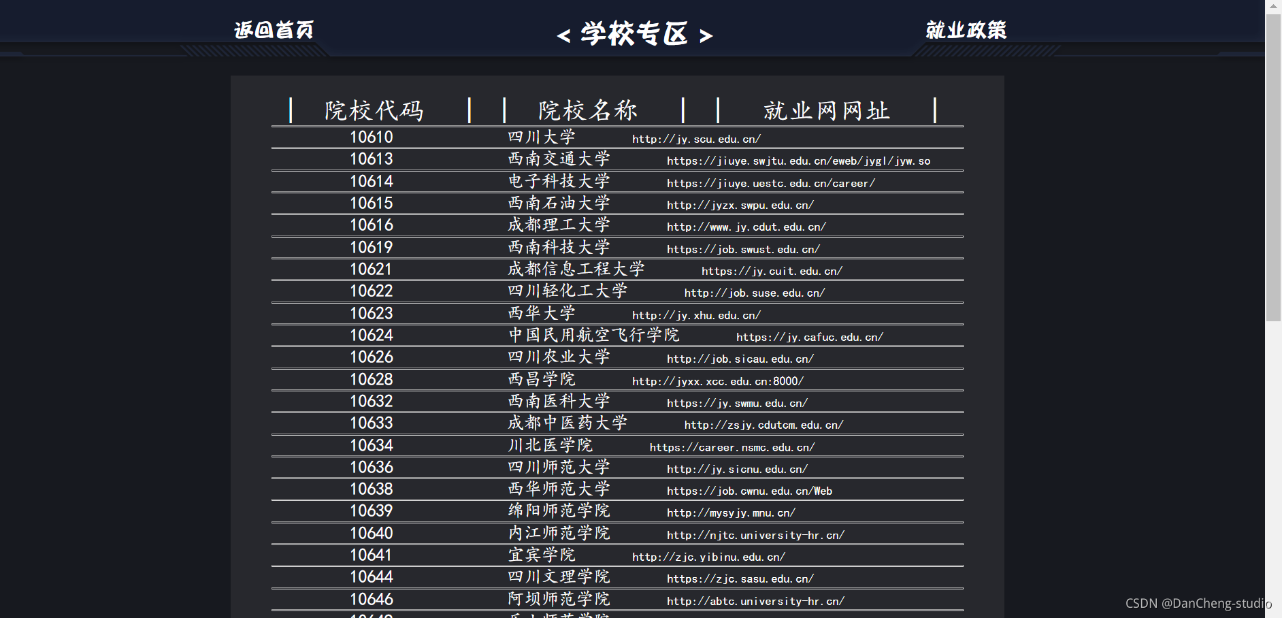Open 成都中医药大学 zsjy.cdutcm.edu.cn link
Viewport: 1282px width, 618px height.
coord(762,424)
